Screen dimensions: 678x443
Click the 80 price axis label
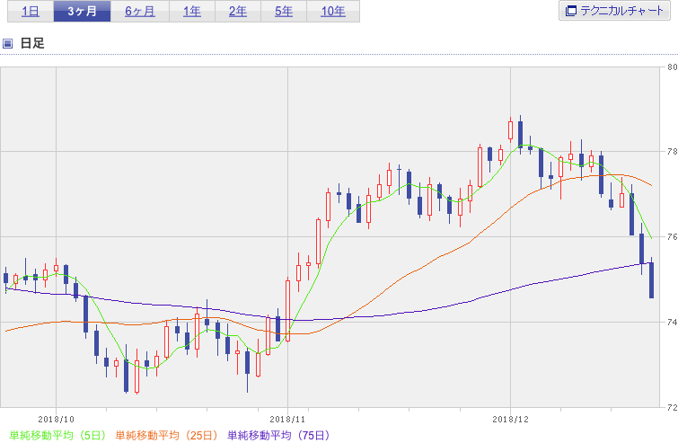pos(672,67)
